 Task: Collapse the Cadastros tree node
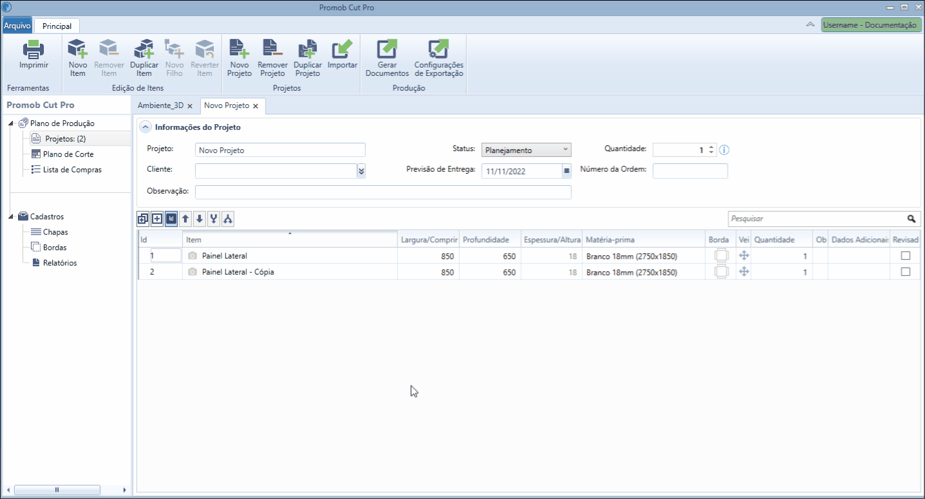pos(12,217)
